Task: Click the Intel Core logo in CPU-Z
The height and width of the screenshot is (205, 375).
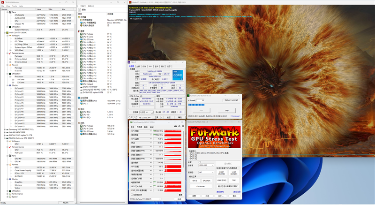Action: click(178, 75)
